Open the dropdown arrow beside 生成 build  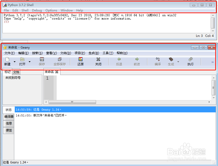pos(178,62)
